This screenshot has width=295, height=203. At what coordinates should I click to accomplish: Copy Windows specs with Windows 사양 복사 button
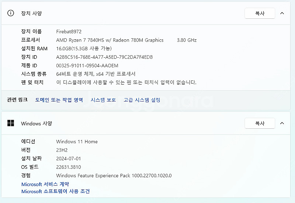coord(260,123)
